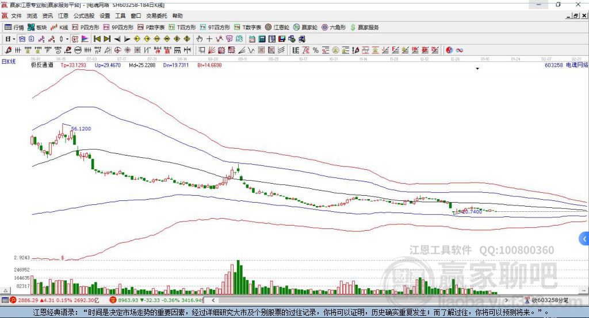
Task: Expand side panel with blue chevron
Action: tap(584, 239)
